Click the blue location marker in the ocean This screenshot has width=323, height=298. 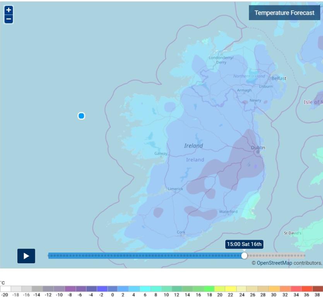point(81,116)
